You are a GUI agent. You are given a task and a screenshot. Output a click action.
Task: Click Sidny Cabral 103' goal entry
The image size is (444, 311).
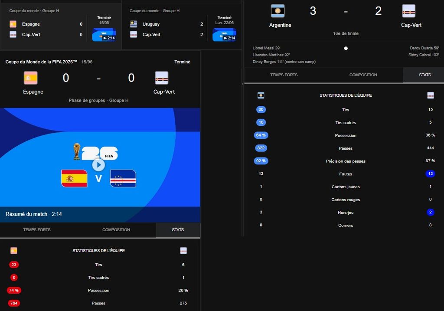click(x=424, y=55)
